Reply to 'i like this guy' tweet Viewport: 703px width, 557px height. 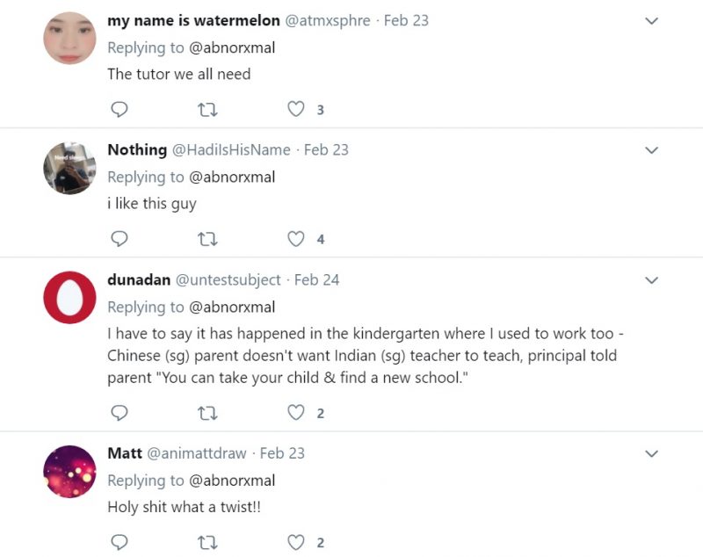click(120, 239)
